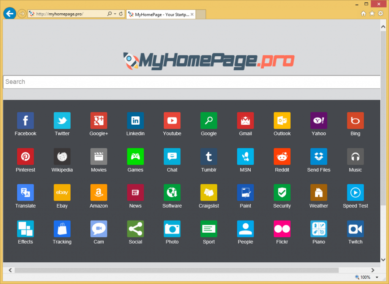Select the Reddit icon
Screen dimensions: 389x284
pyautogui.click(x=282, y=157)
